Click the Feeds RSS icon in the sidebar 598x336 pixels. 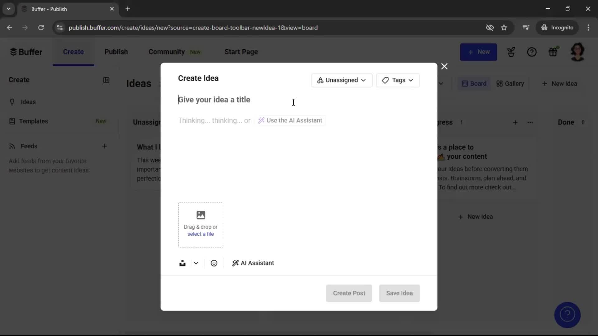tap(12, 146)
